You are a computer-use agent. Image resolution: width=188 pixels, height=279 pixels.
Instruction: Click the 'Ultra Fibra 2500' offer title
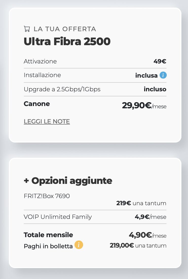click(67, 41)
